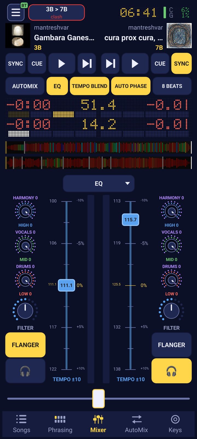Viewport: 197px width, 439px height.
Task: Seek within the lower track waveform
Action: [x=99, y=163]
